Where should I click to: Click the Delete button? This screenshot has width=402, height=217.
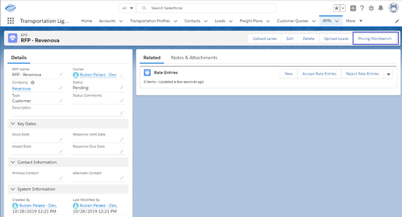click(x=308, y=38)
